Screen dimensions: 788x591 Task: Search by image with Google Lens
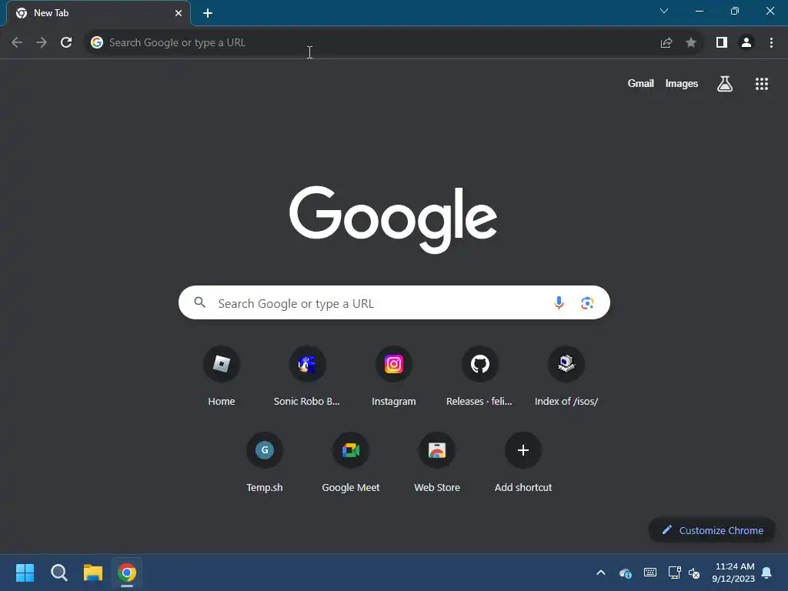point(587,302)
